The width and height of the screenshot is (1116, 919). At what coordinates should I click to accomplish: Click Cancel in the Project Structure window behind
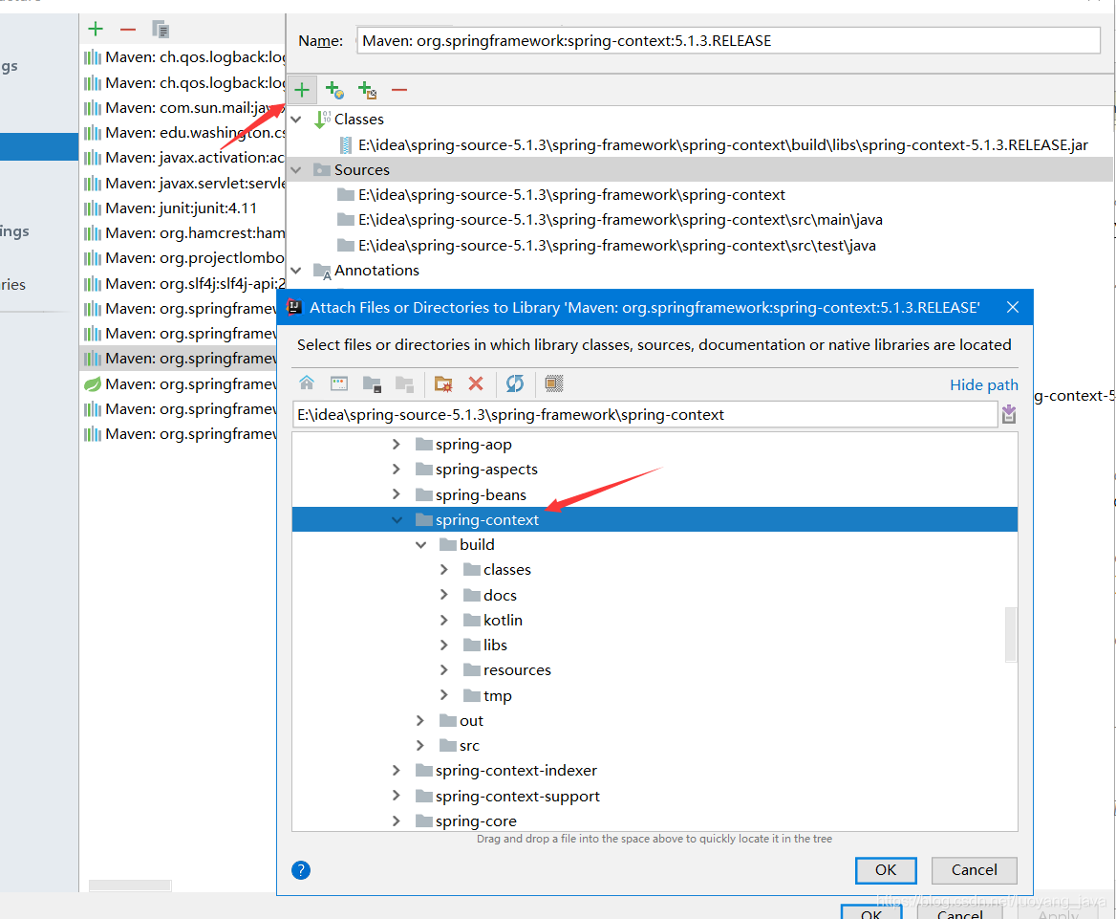960,912
